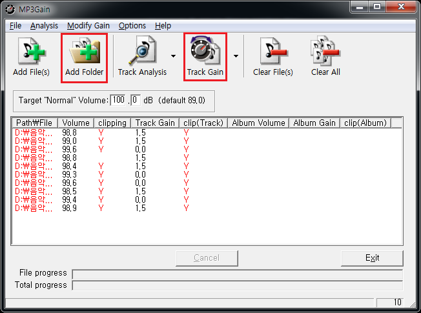Open the Modify Gain menu
421x313 pixels.
(88, 26)
